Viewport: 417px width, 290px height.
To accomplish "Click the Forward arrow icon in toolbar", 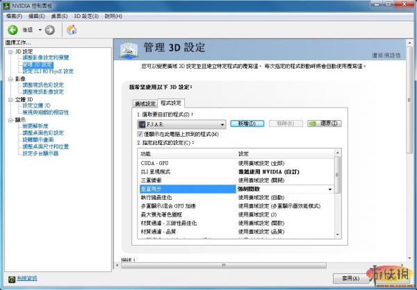I will pyautogui.click(x=50, y=30).
